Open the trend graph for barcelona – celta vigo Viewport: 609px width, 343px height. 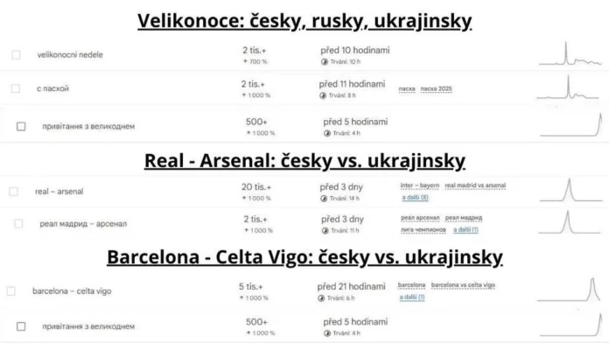coord(569,290)
